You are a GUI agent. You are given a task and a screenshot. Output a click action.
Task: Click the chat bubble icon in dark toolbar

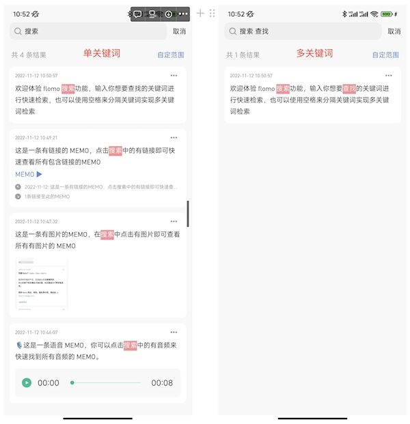point(138,14)
